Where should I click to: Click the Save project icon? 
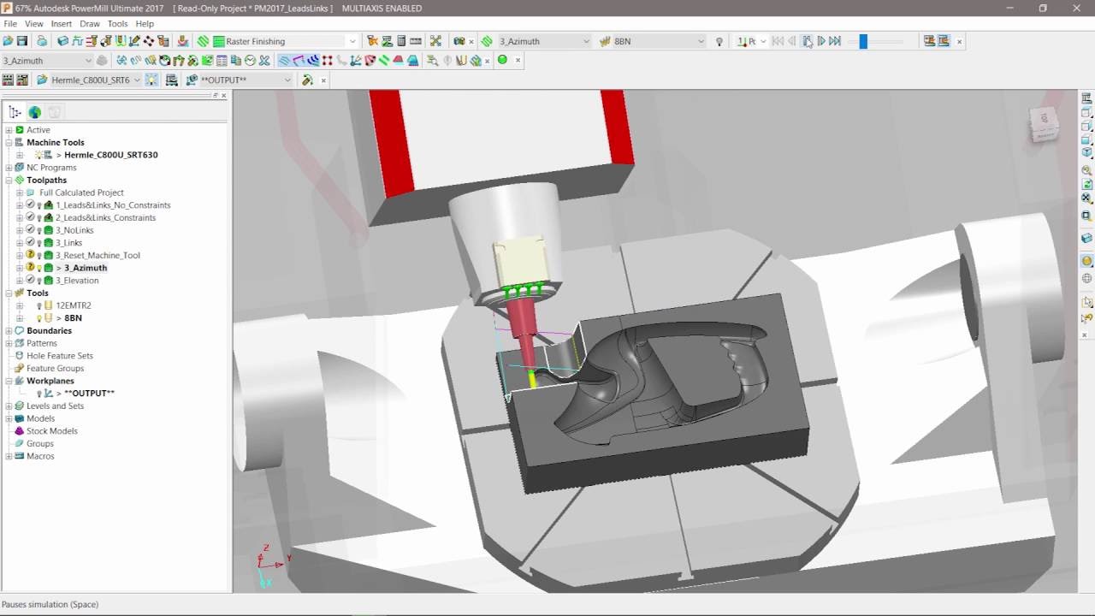[22, 41]
